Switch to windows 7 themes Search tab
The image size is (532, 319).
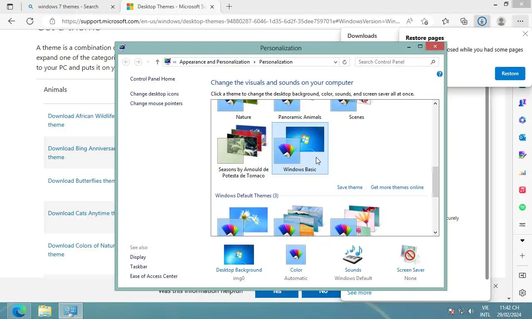pos(68,7)
